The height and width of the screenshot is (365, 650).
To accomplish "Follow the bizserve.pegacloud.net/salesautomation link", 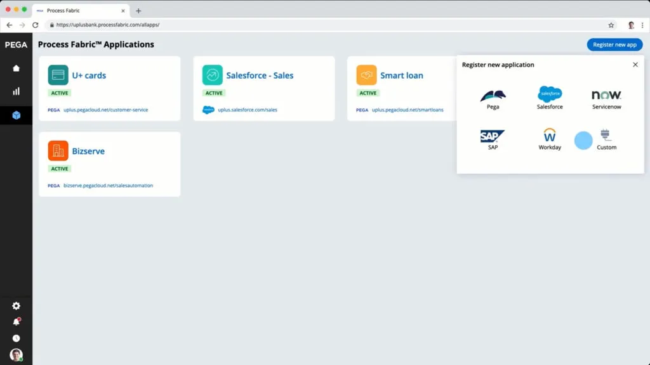I will [x=108, y=186].
